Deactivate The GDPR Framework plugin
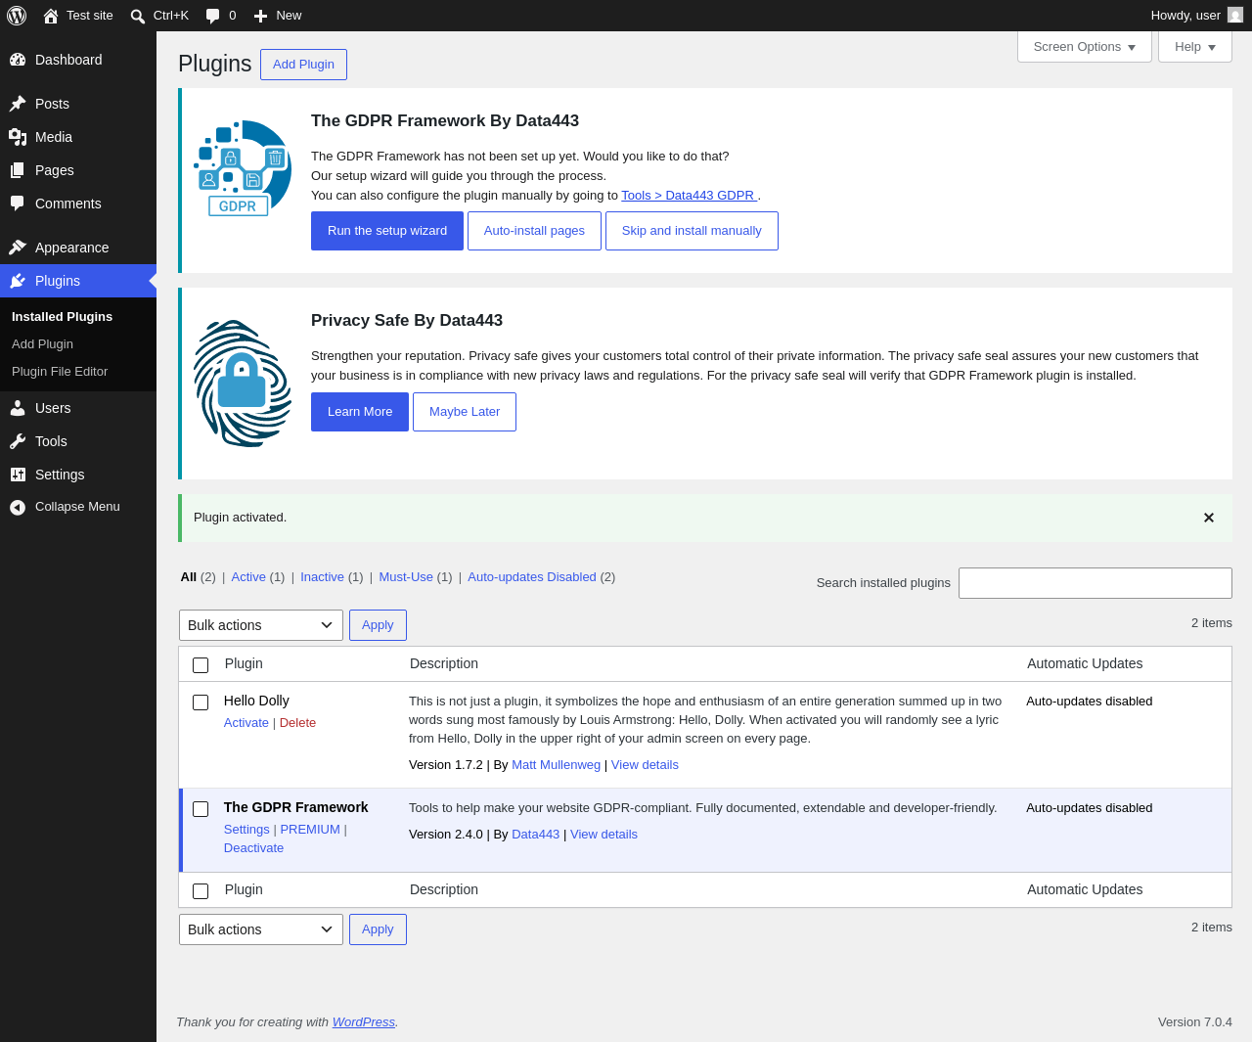This screenshot has width=1252, height=1042. pos(253,848)
